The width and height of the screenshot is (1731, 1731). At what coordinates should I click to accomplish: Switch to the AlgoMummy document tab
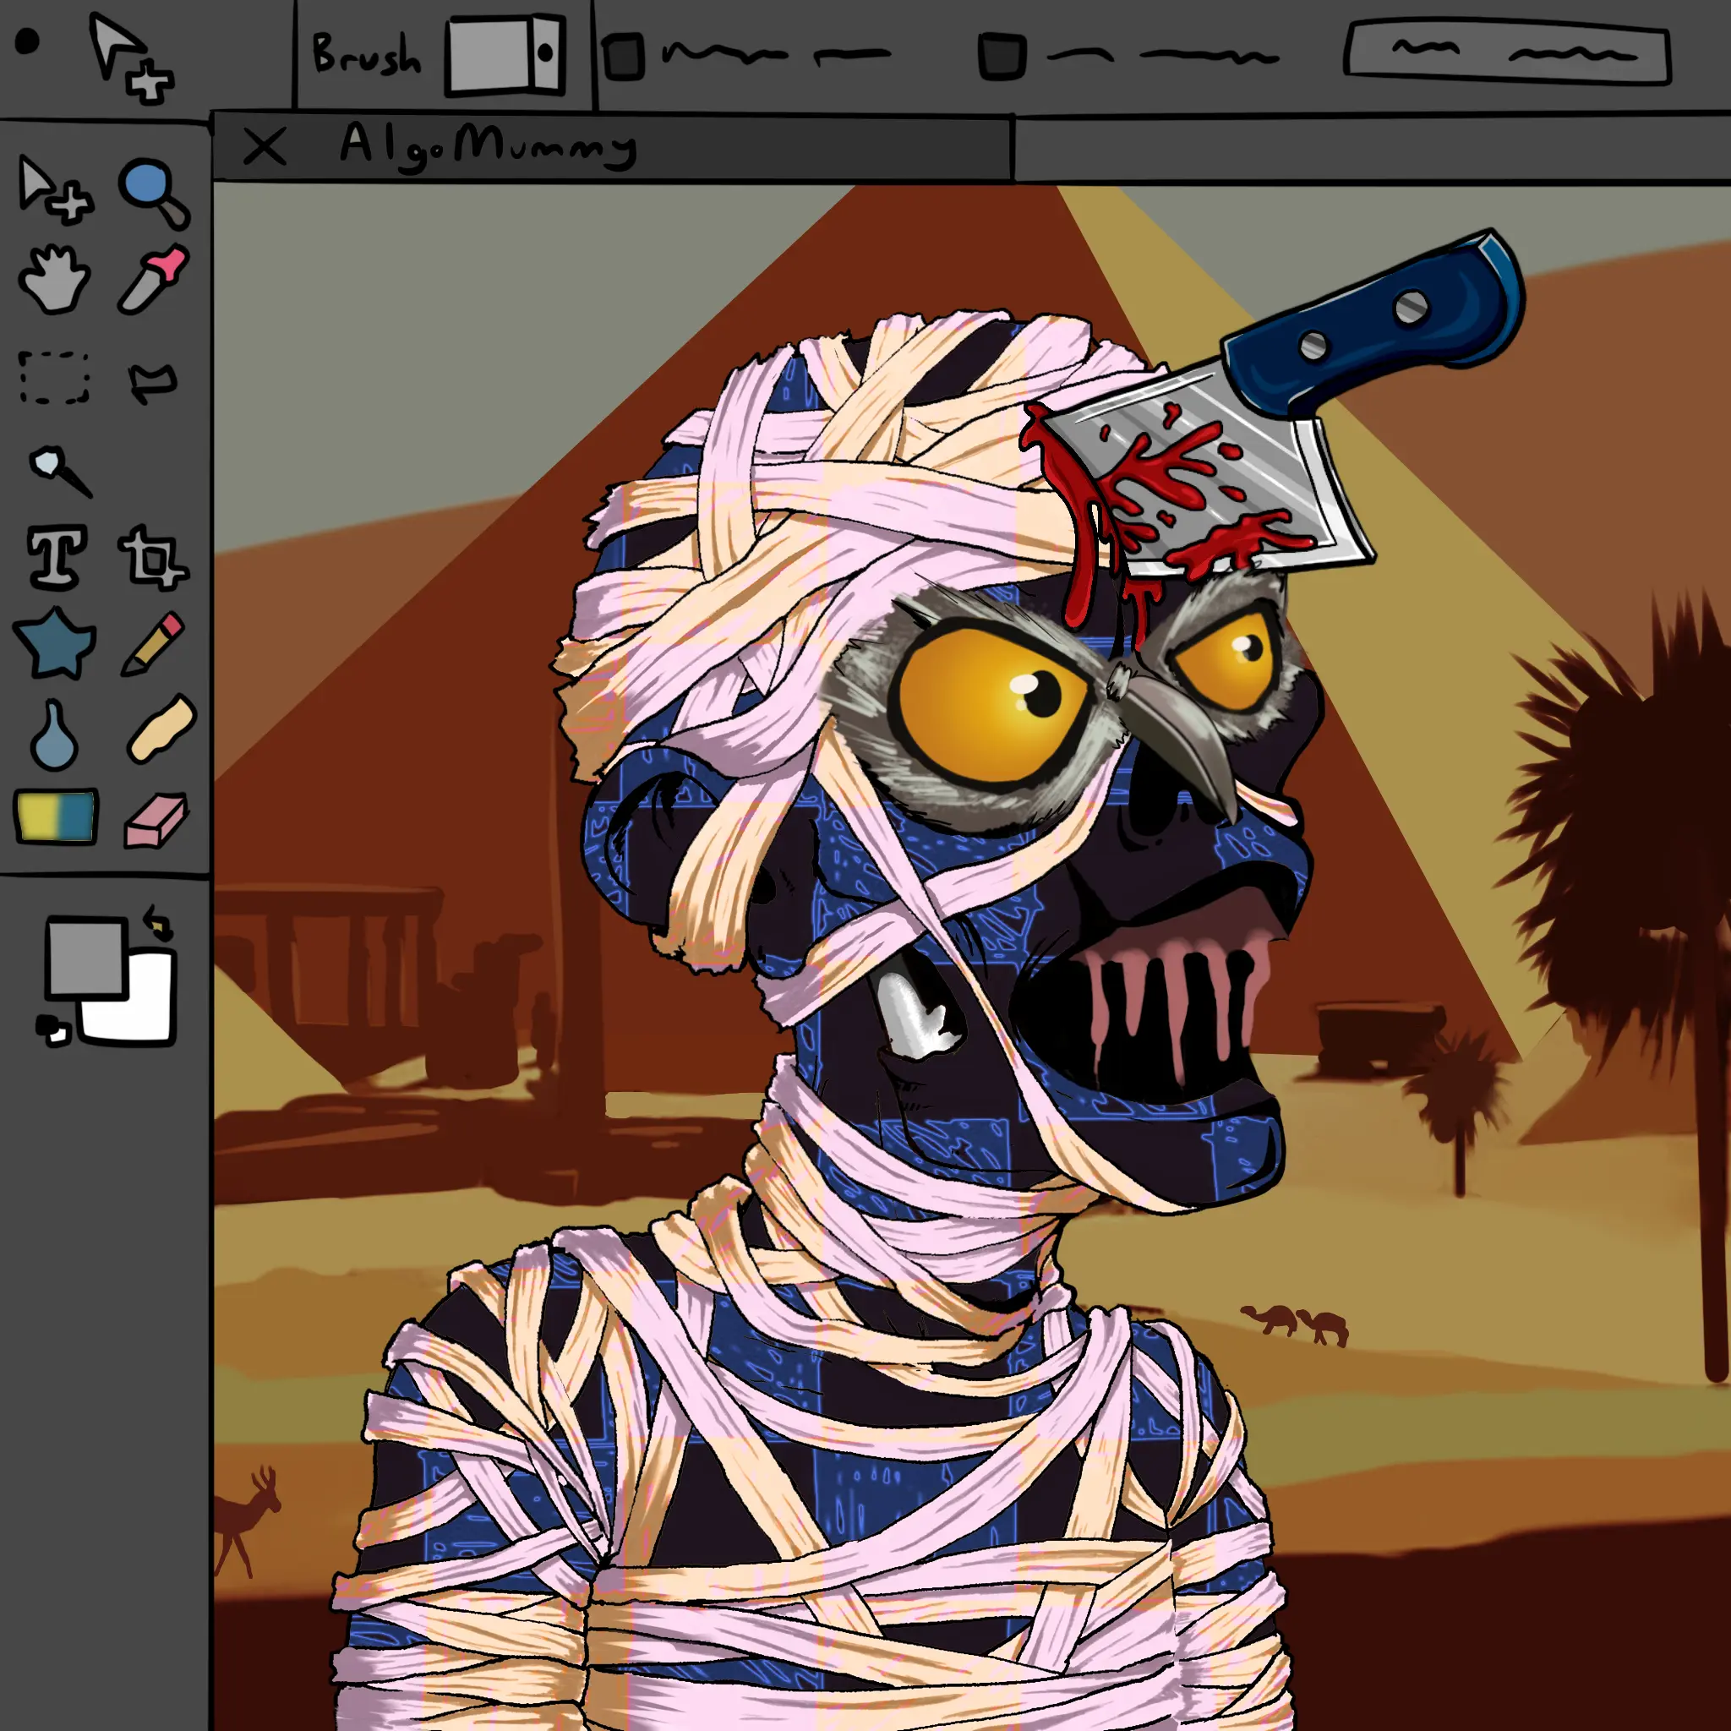[489, 147]
